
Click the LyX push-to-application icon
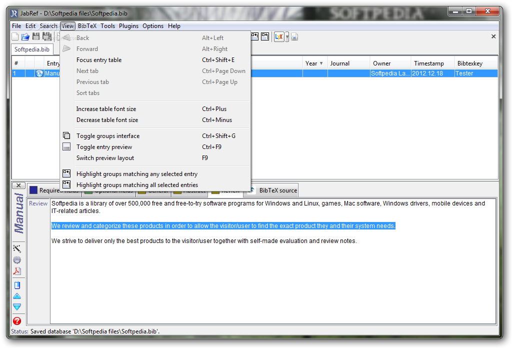278,37
